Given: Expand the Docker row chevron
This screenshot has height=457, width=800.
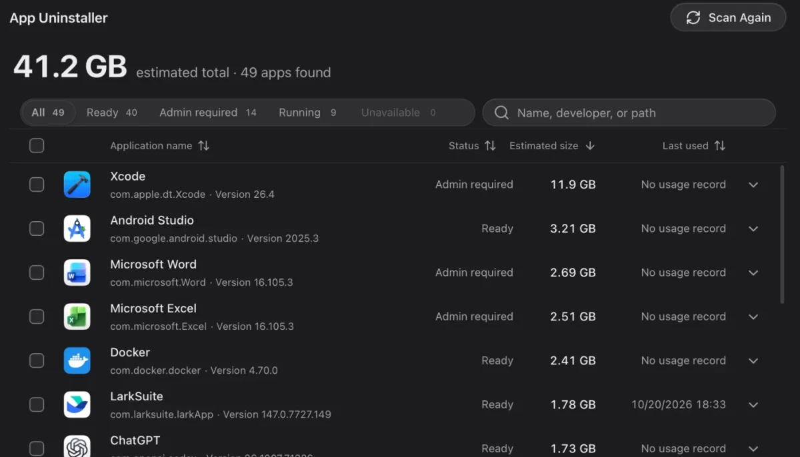Looking at the screenshot, I should [x=753, y=360].
